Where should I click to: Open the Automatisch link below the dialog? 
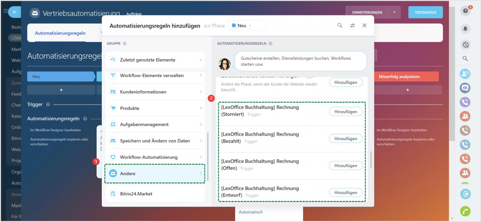(x=251, y=212)
